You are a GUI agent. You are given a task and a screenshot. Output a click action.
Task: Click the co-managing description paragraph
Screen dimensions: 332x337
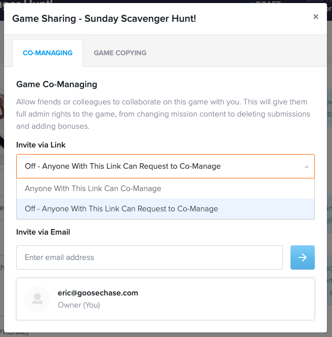163,114
